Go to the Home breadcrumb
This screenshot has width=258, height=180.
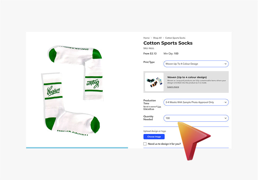[x=146, y=38]
